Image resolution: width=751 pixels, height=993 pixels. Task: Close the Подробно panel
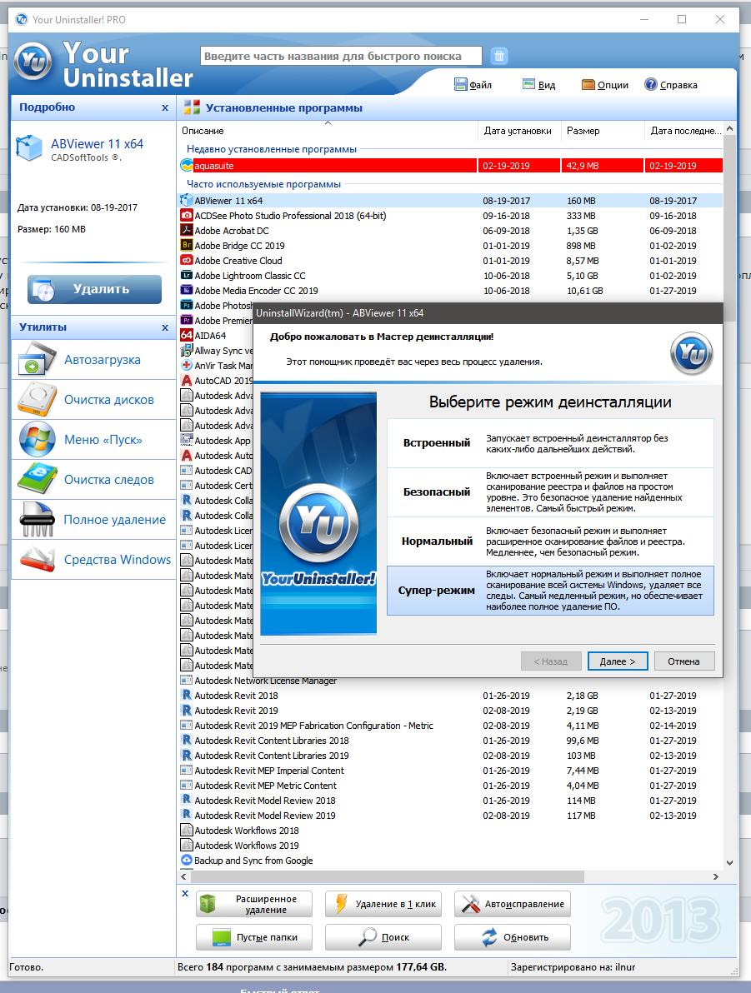click(x=165, y=107)
